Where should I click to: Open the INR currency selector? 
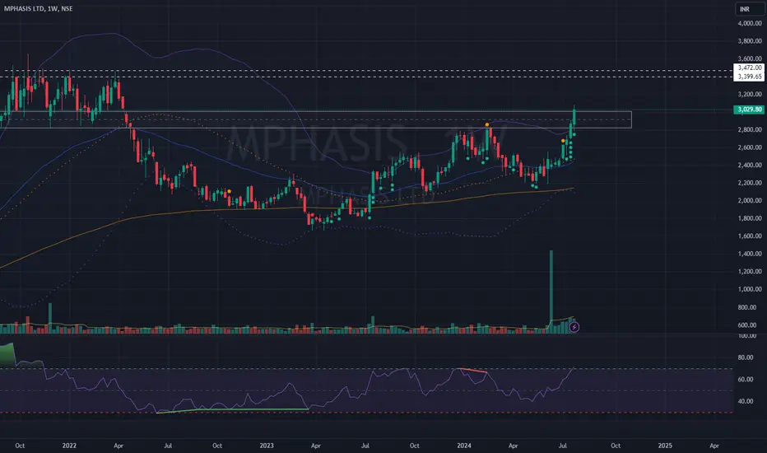tap(749, 9)
